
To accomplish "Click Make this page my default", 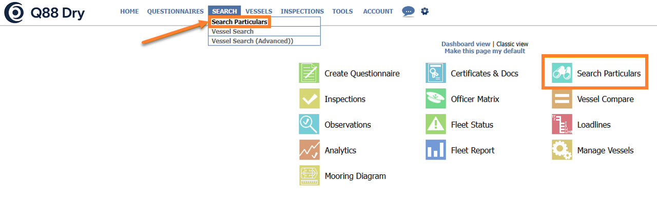I will (x=485, y=51).
